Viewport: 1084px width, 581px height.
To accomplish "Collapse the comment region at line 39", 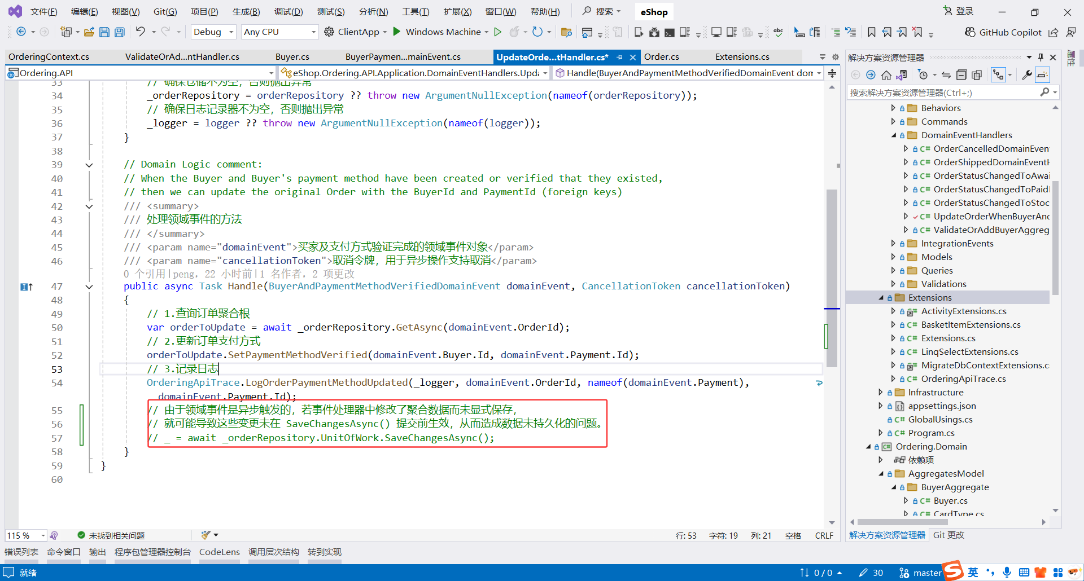I will pos(89,165).
